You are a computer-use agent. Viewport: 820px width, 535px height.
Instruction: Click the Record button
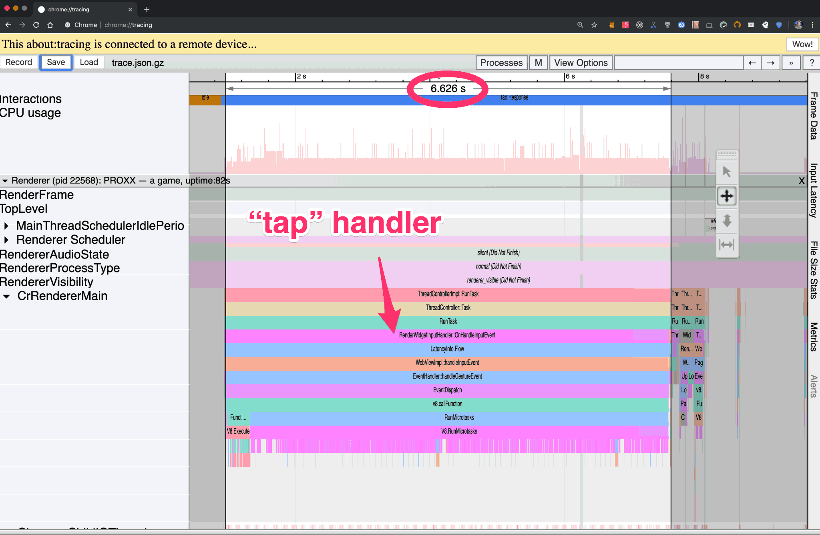pos(19,63)
